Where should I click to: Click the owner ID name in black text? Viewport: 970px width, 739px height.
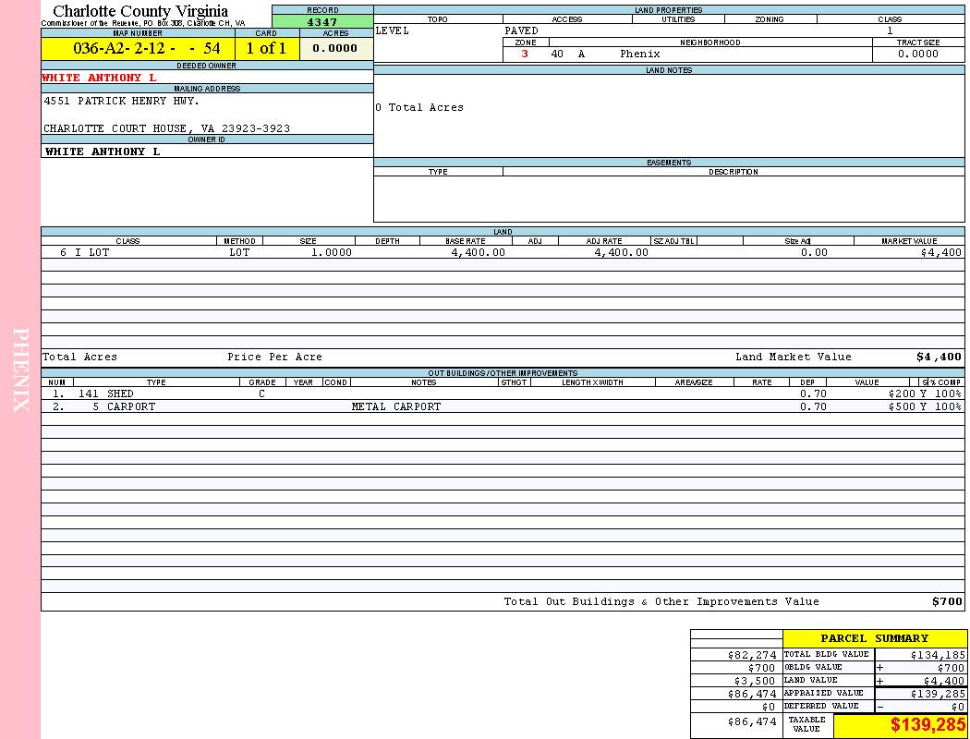pos(103,151)
